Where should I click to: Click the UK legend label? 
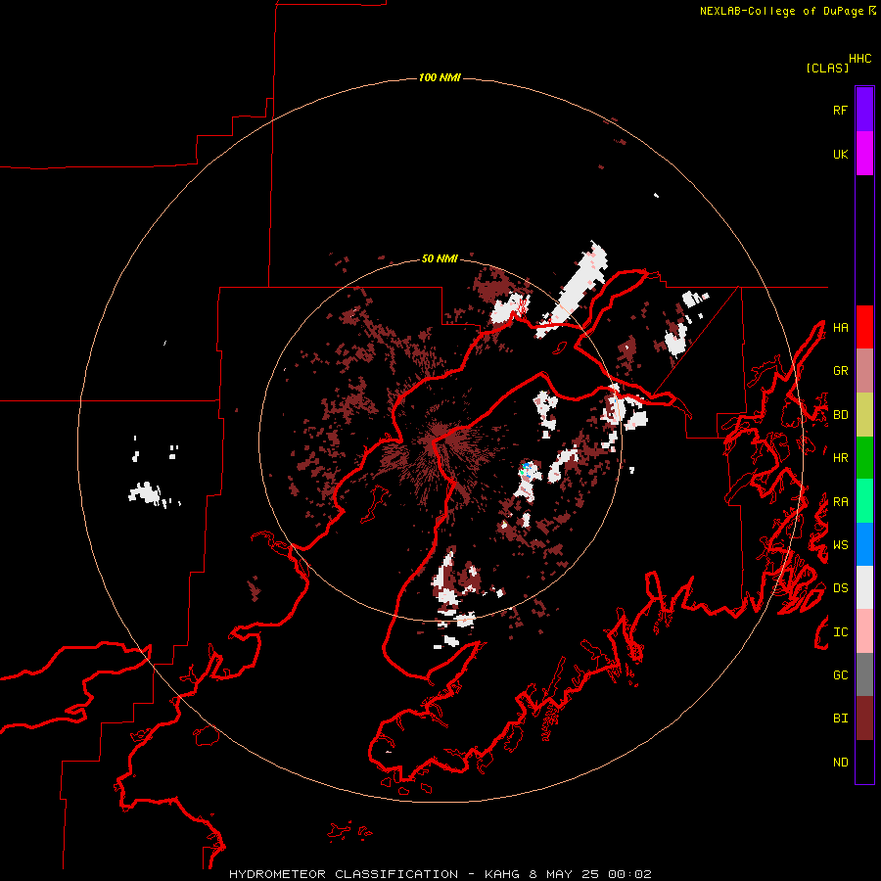tap(840, 154)
